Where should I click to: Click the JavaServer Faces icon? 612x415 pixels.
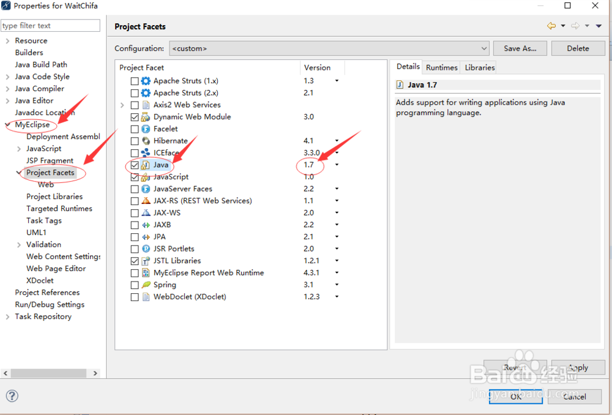(146, 189)
